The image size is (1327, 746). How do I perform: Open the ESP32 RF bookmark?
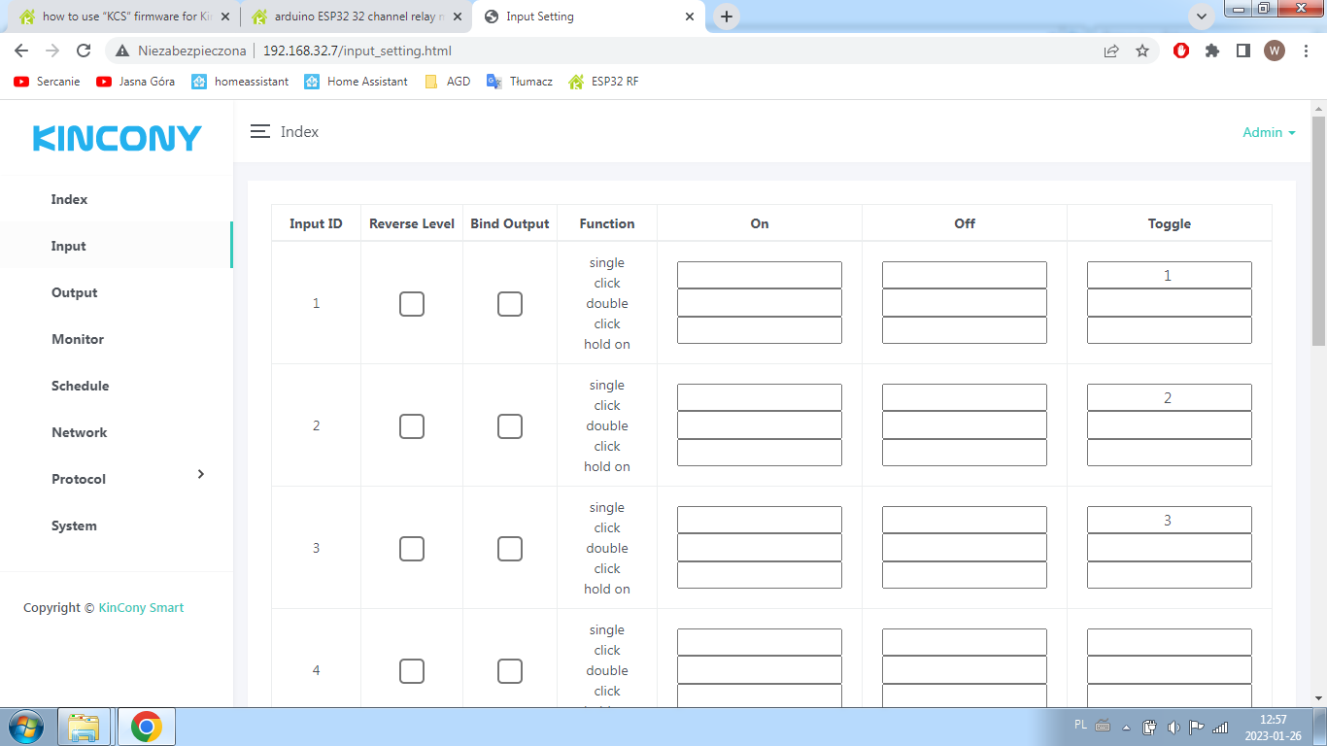[603, 82]
